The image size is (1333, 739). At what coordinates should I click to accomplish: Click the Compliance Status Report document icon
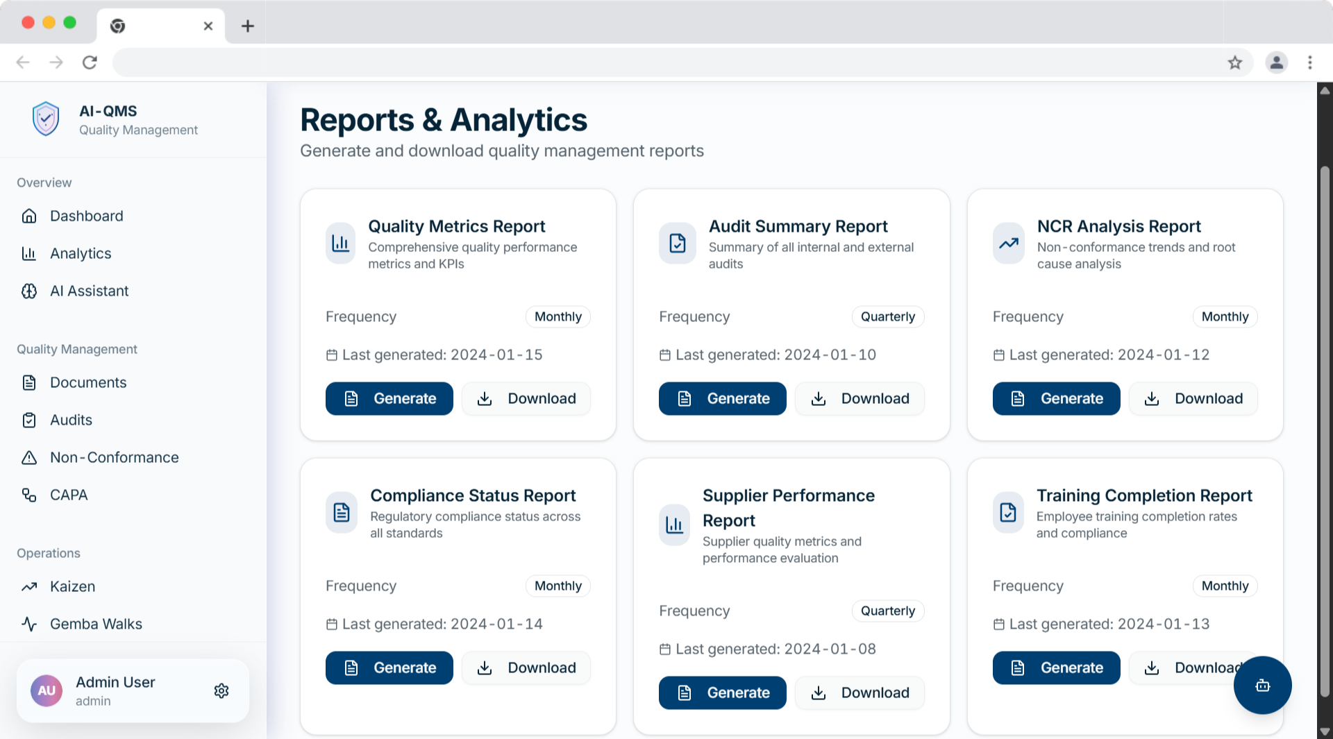pos(342,512)
